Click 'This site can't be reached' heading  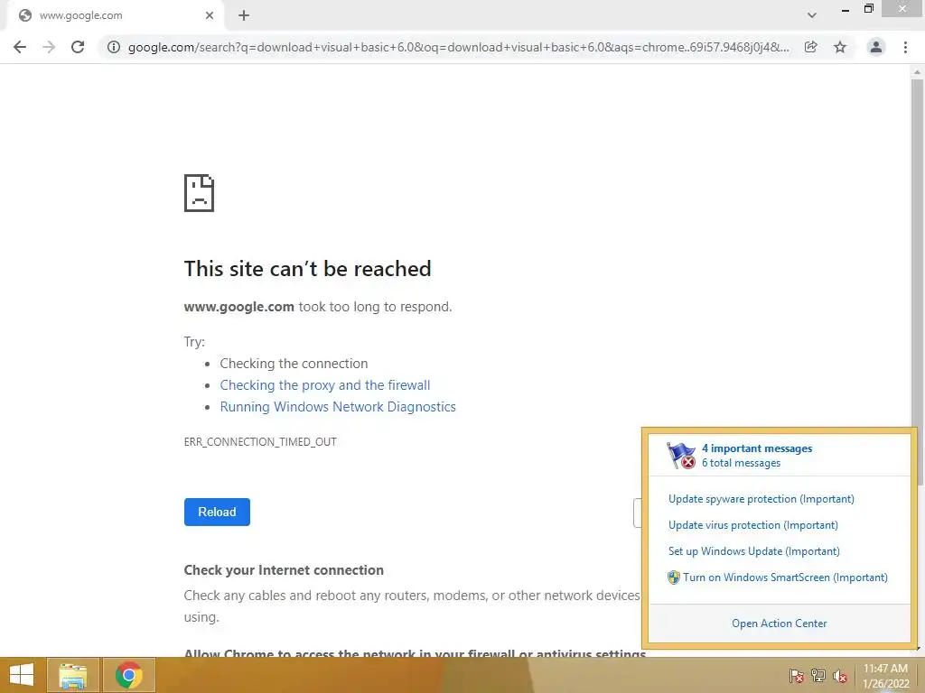(307, 269)
